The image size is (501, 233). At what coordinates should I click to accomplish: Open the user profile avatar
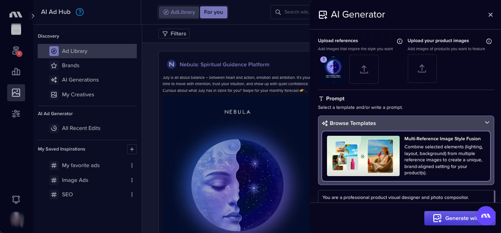[16, 219]
